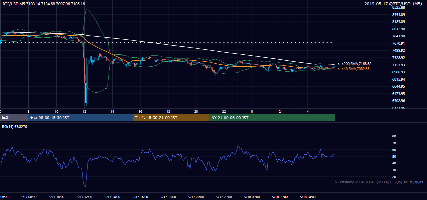Click the 5/17 12:00 time label
The height and width of the screenshot is (200, 427).
click(84, 197)
